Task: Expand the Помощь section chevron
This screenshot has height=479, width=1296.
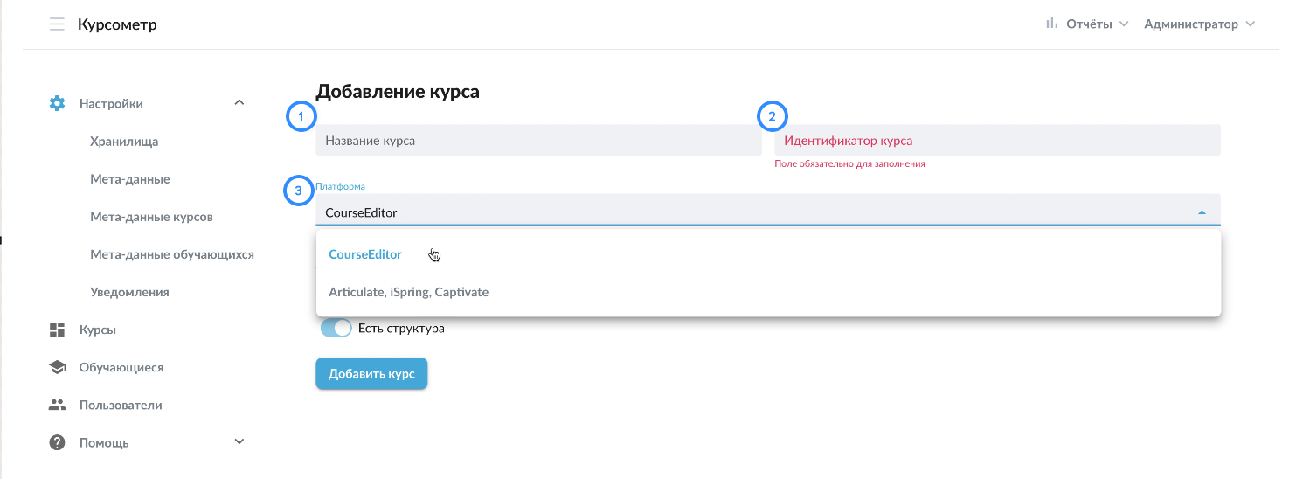Action: [x=239, y=441]
